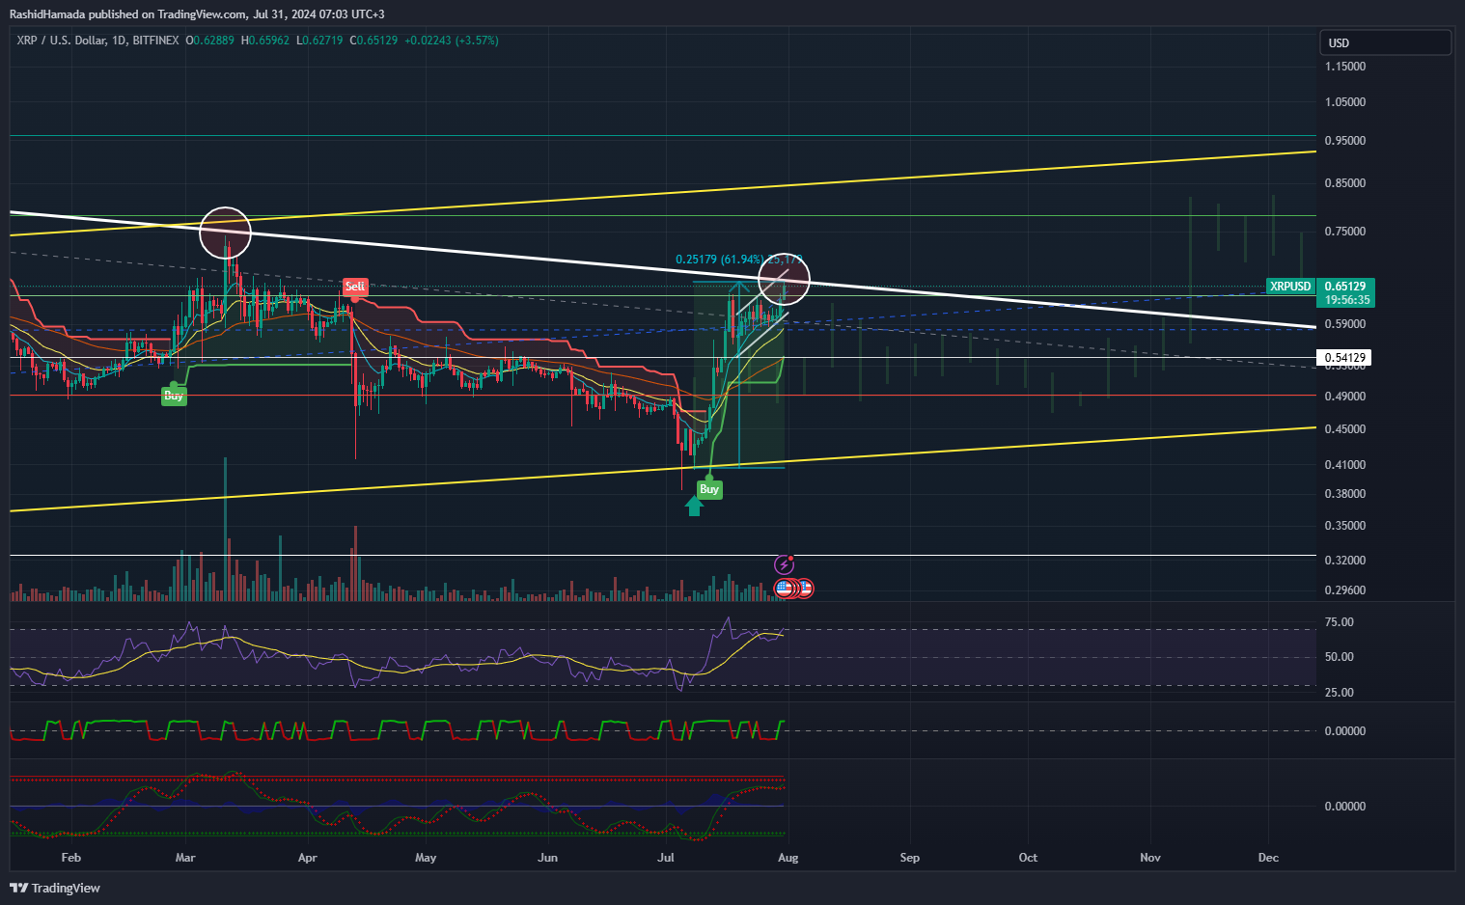The image size is (1465, 905).
Task: Open the USD currency selector
Action: [1385, 42]
